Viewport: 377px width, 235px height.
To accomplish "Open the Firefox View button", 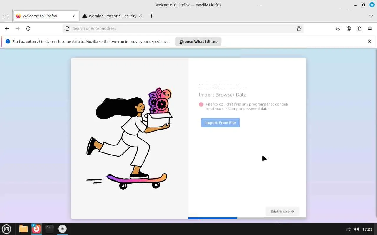I will pos(6,16).
